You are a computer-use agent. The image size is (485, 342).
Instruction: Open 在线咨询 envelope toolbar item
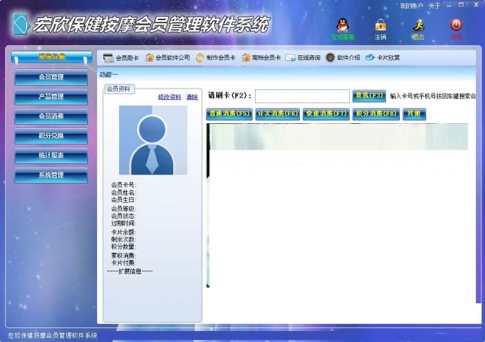pyautogui.click(x=303, y=57)
